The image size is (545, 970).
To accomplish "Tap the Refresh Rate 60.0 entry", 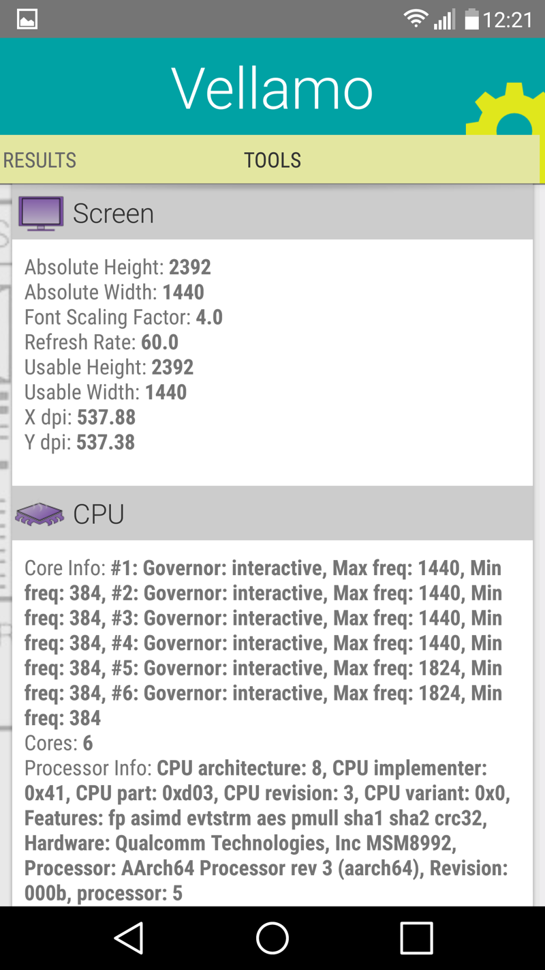I will point(102,342).
